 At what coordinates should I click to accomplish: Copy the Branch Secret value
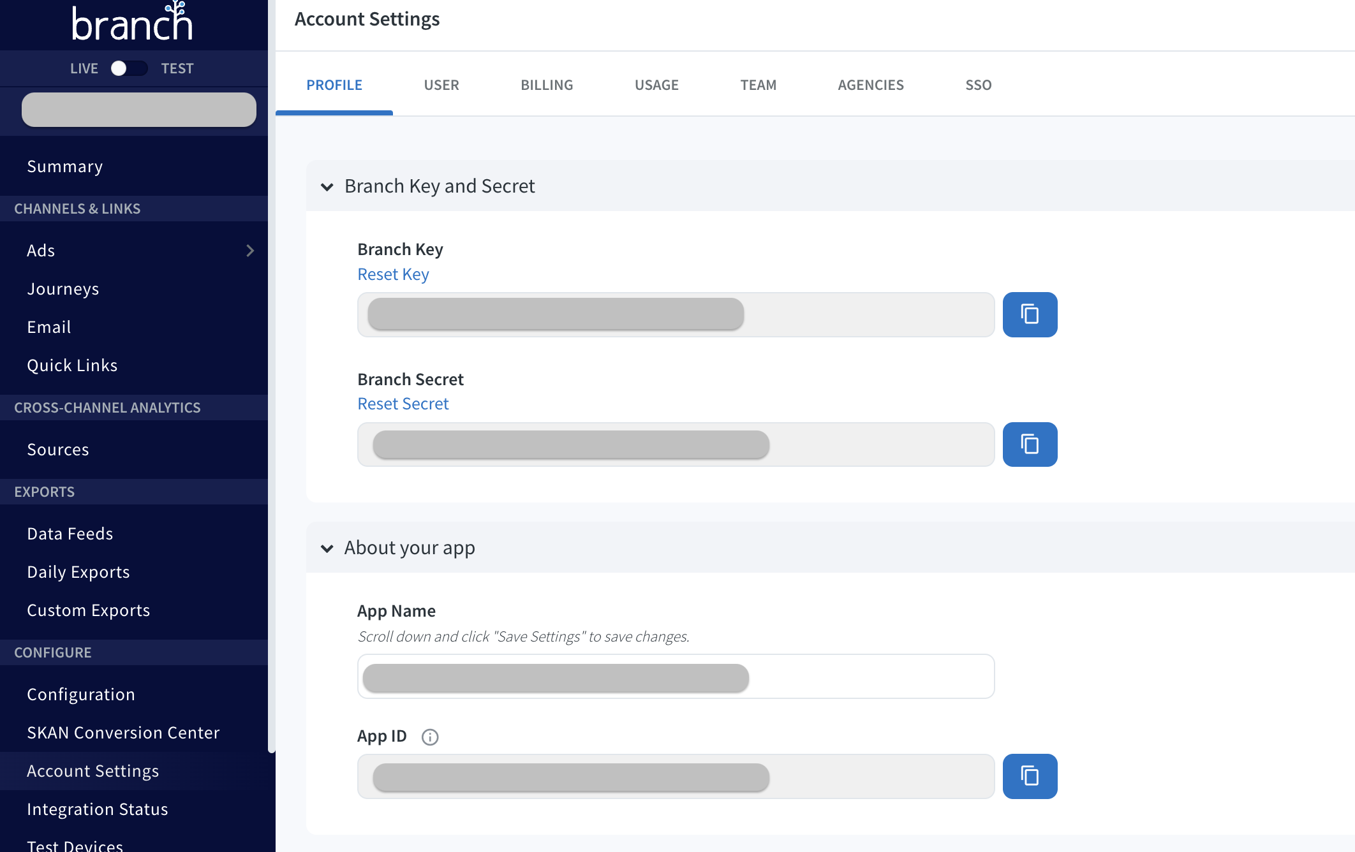pos(1030,444)
